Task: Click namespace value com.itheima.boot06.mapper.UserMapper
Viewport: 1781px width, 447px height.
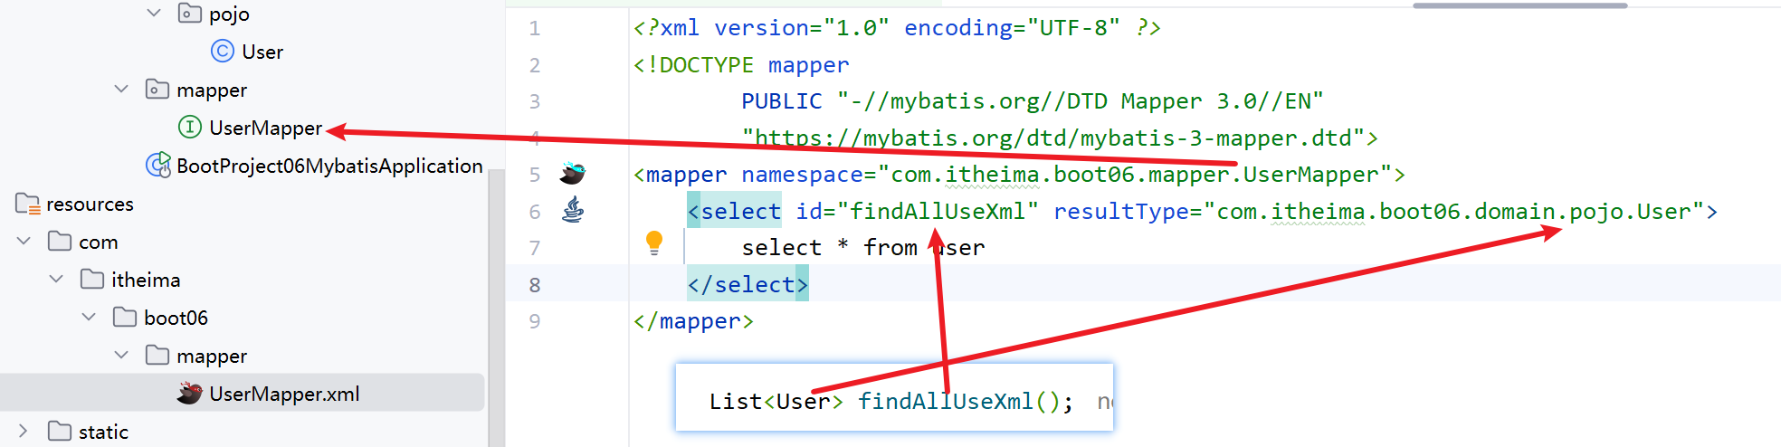Action: 1135,175
